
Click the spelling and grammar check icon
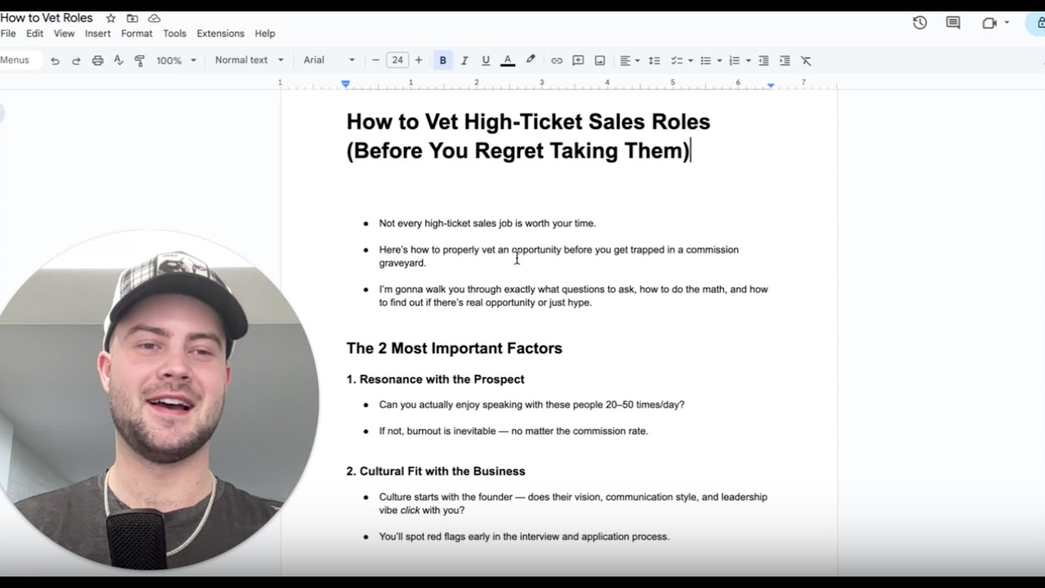pos(118,60)
